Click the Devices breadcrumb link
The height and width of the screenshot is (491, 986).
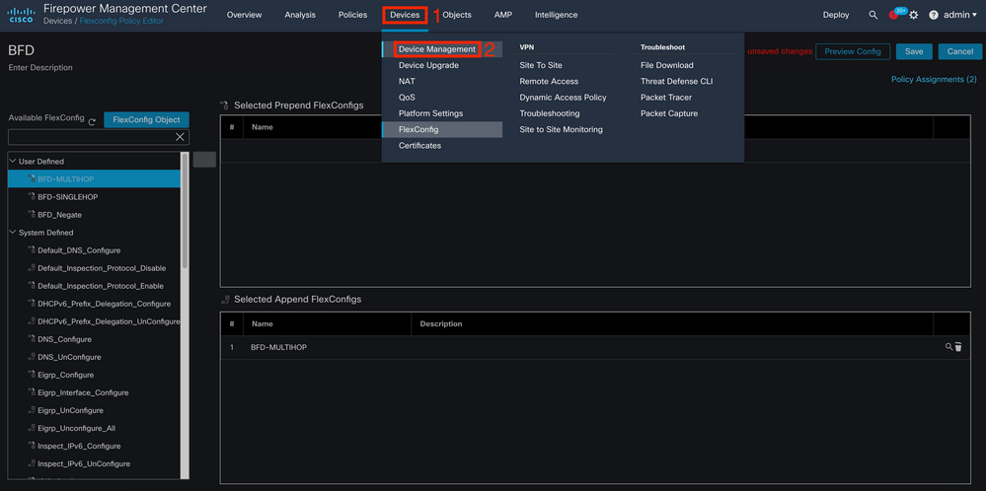point(57,21)
